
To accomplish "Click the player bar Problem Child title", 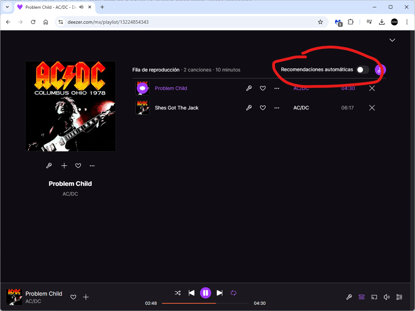I will click(x=44, y=294).
